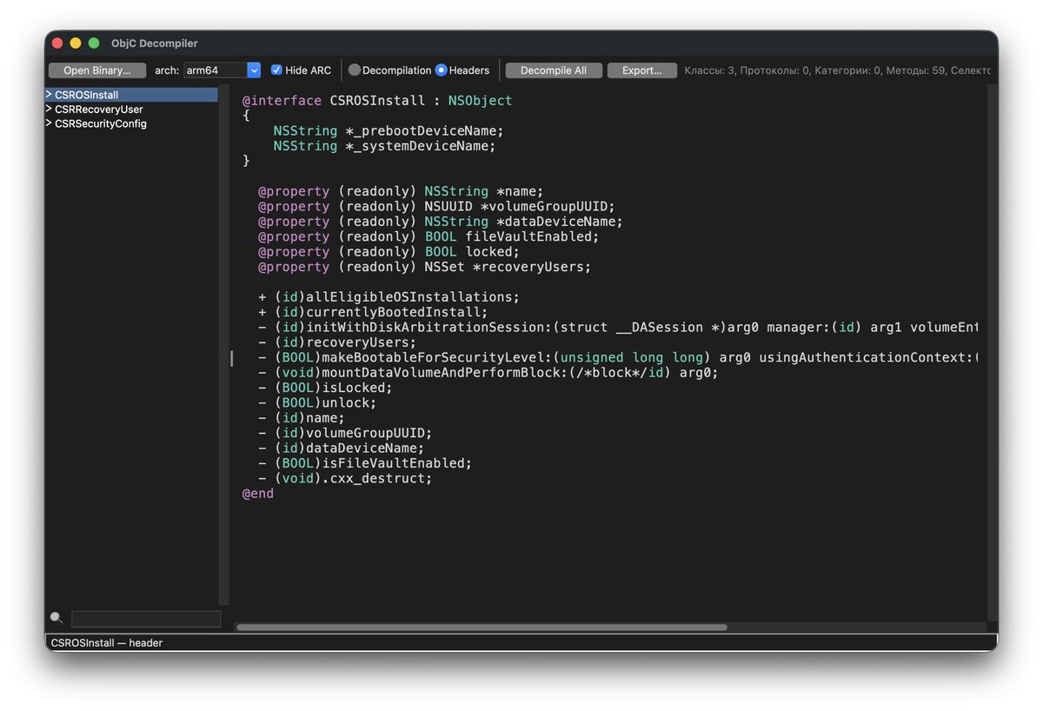The width and height of the screenshot is (1043, 711).
Task: Click the search magnifier icon
Action: (x=56, y=618)
